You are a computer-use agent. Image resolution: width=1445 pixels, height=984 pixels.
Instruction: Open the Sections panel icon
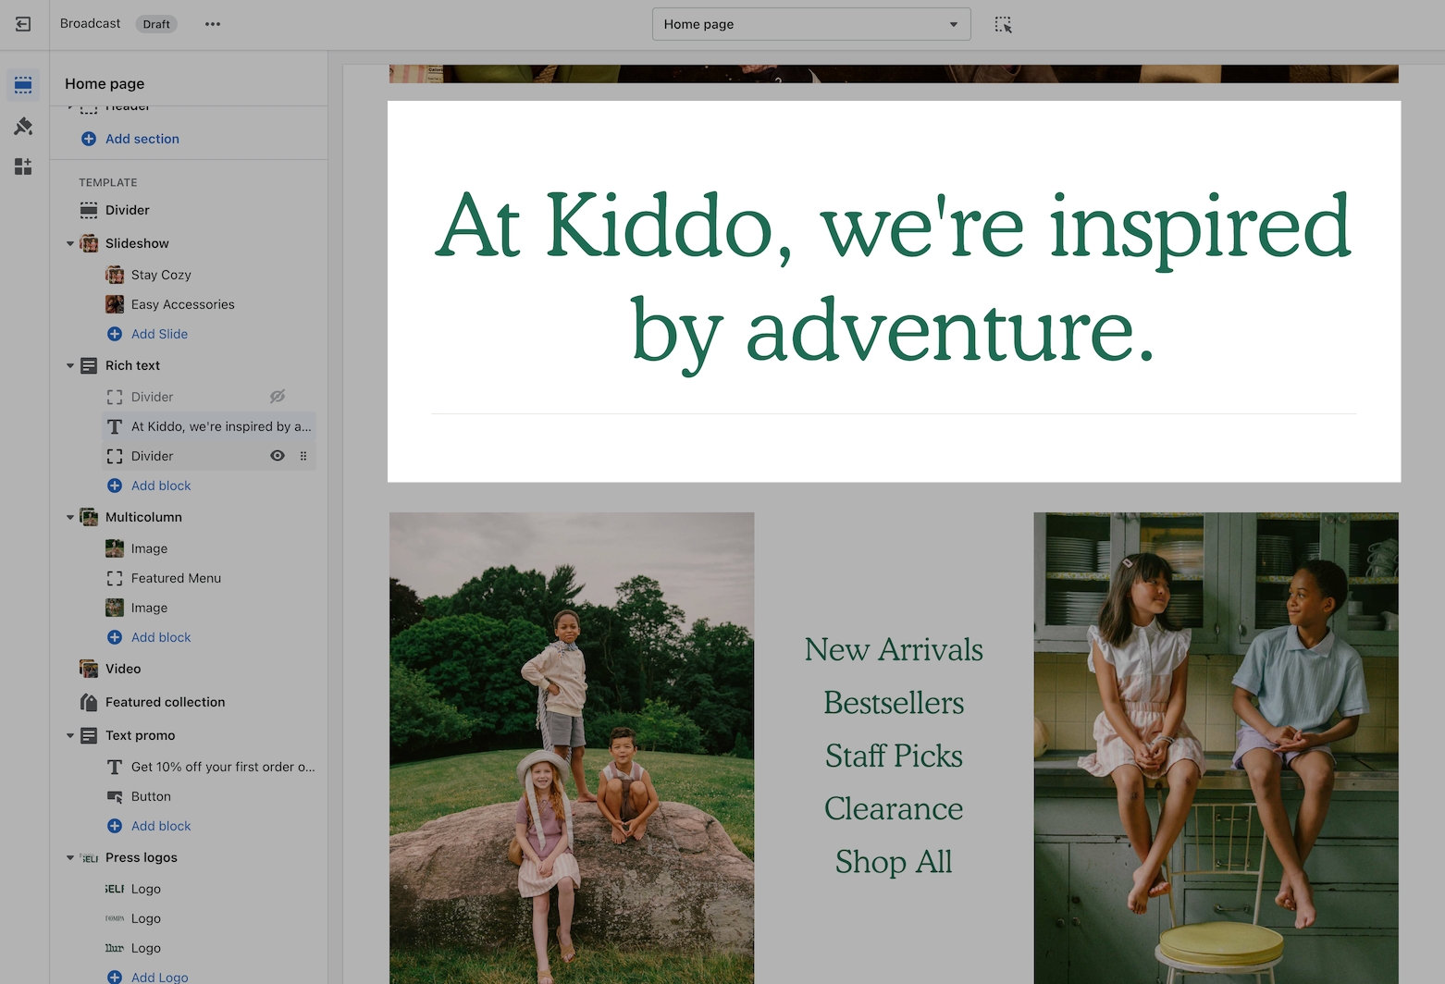coord(23,86)
